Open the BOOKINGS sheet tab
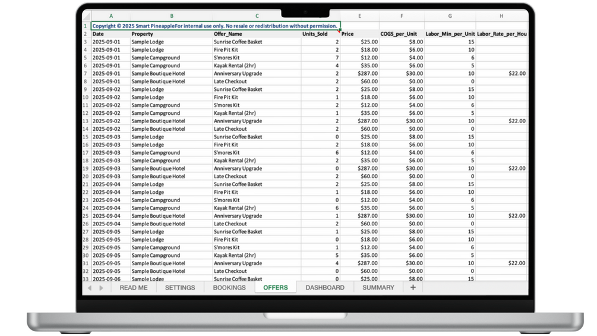 (229, 288)
